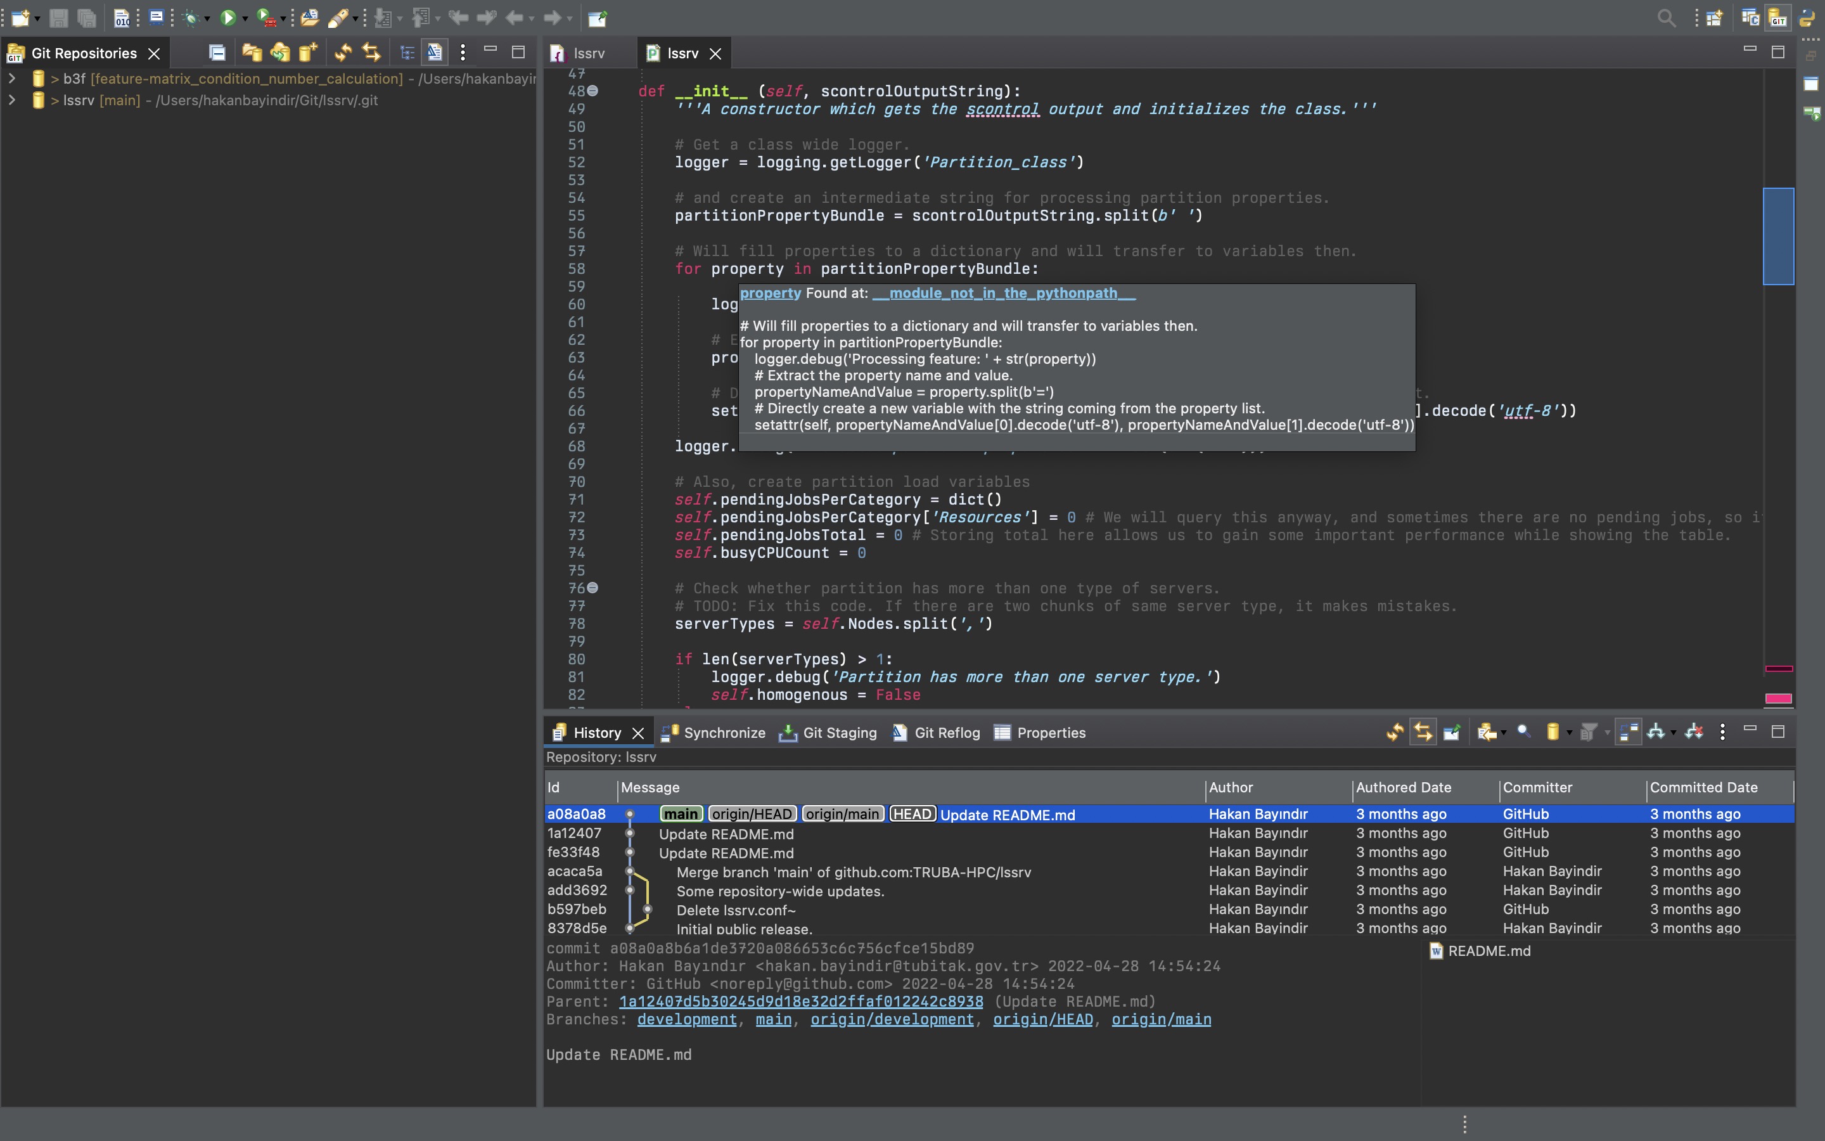Scroll the commit history list downward
Viewport: 1825px width, 1141px height.
(x=1791, y=920)
